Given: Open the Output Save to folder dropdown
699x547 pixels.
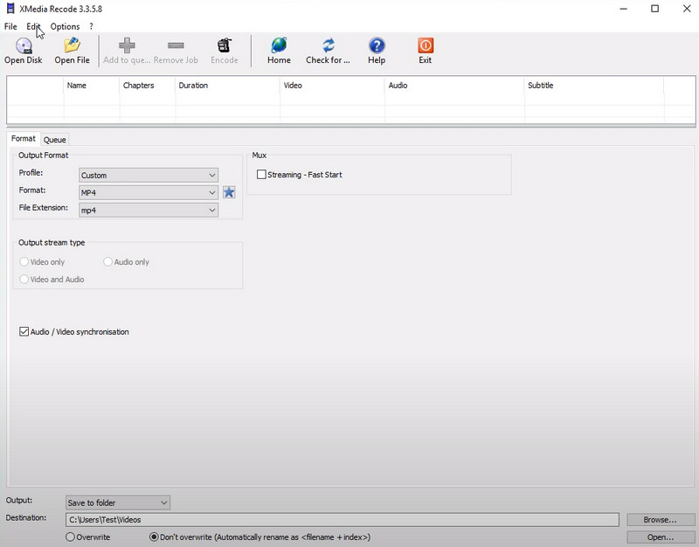Looking at the screenshot, I should coord(118,502).
